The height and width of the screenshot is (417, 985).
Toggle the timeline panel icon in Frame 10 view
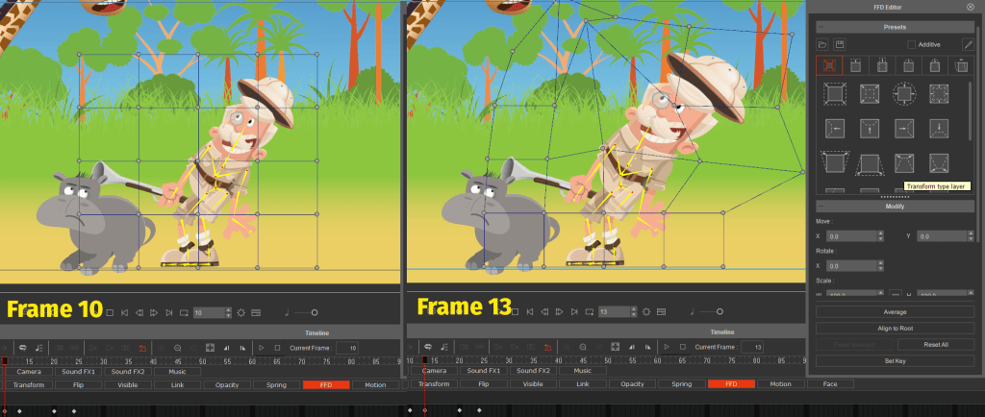pyautogui.click(x=256, y=312)
